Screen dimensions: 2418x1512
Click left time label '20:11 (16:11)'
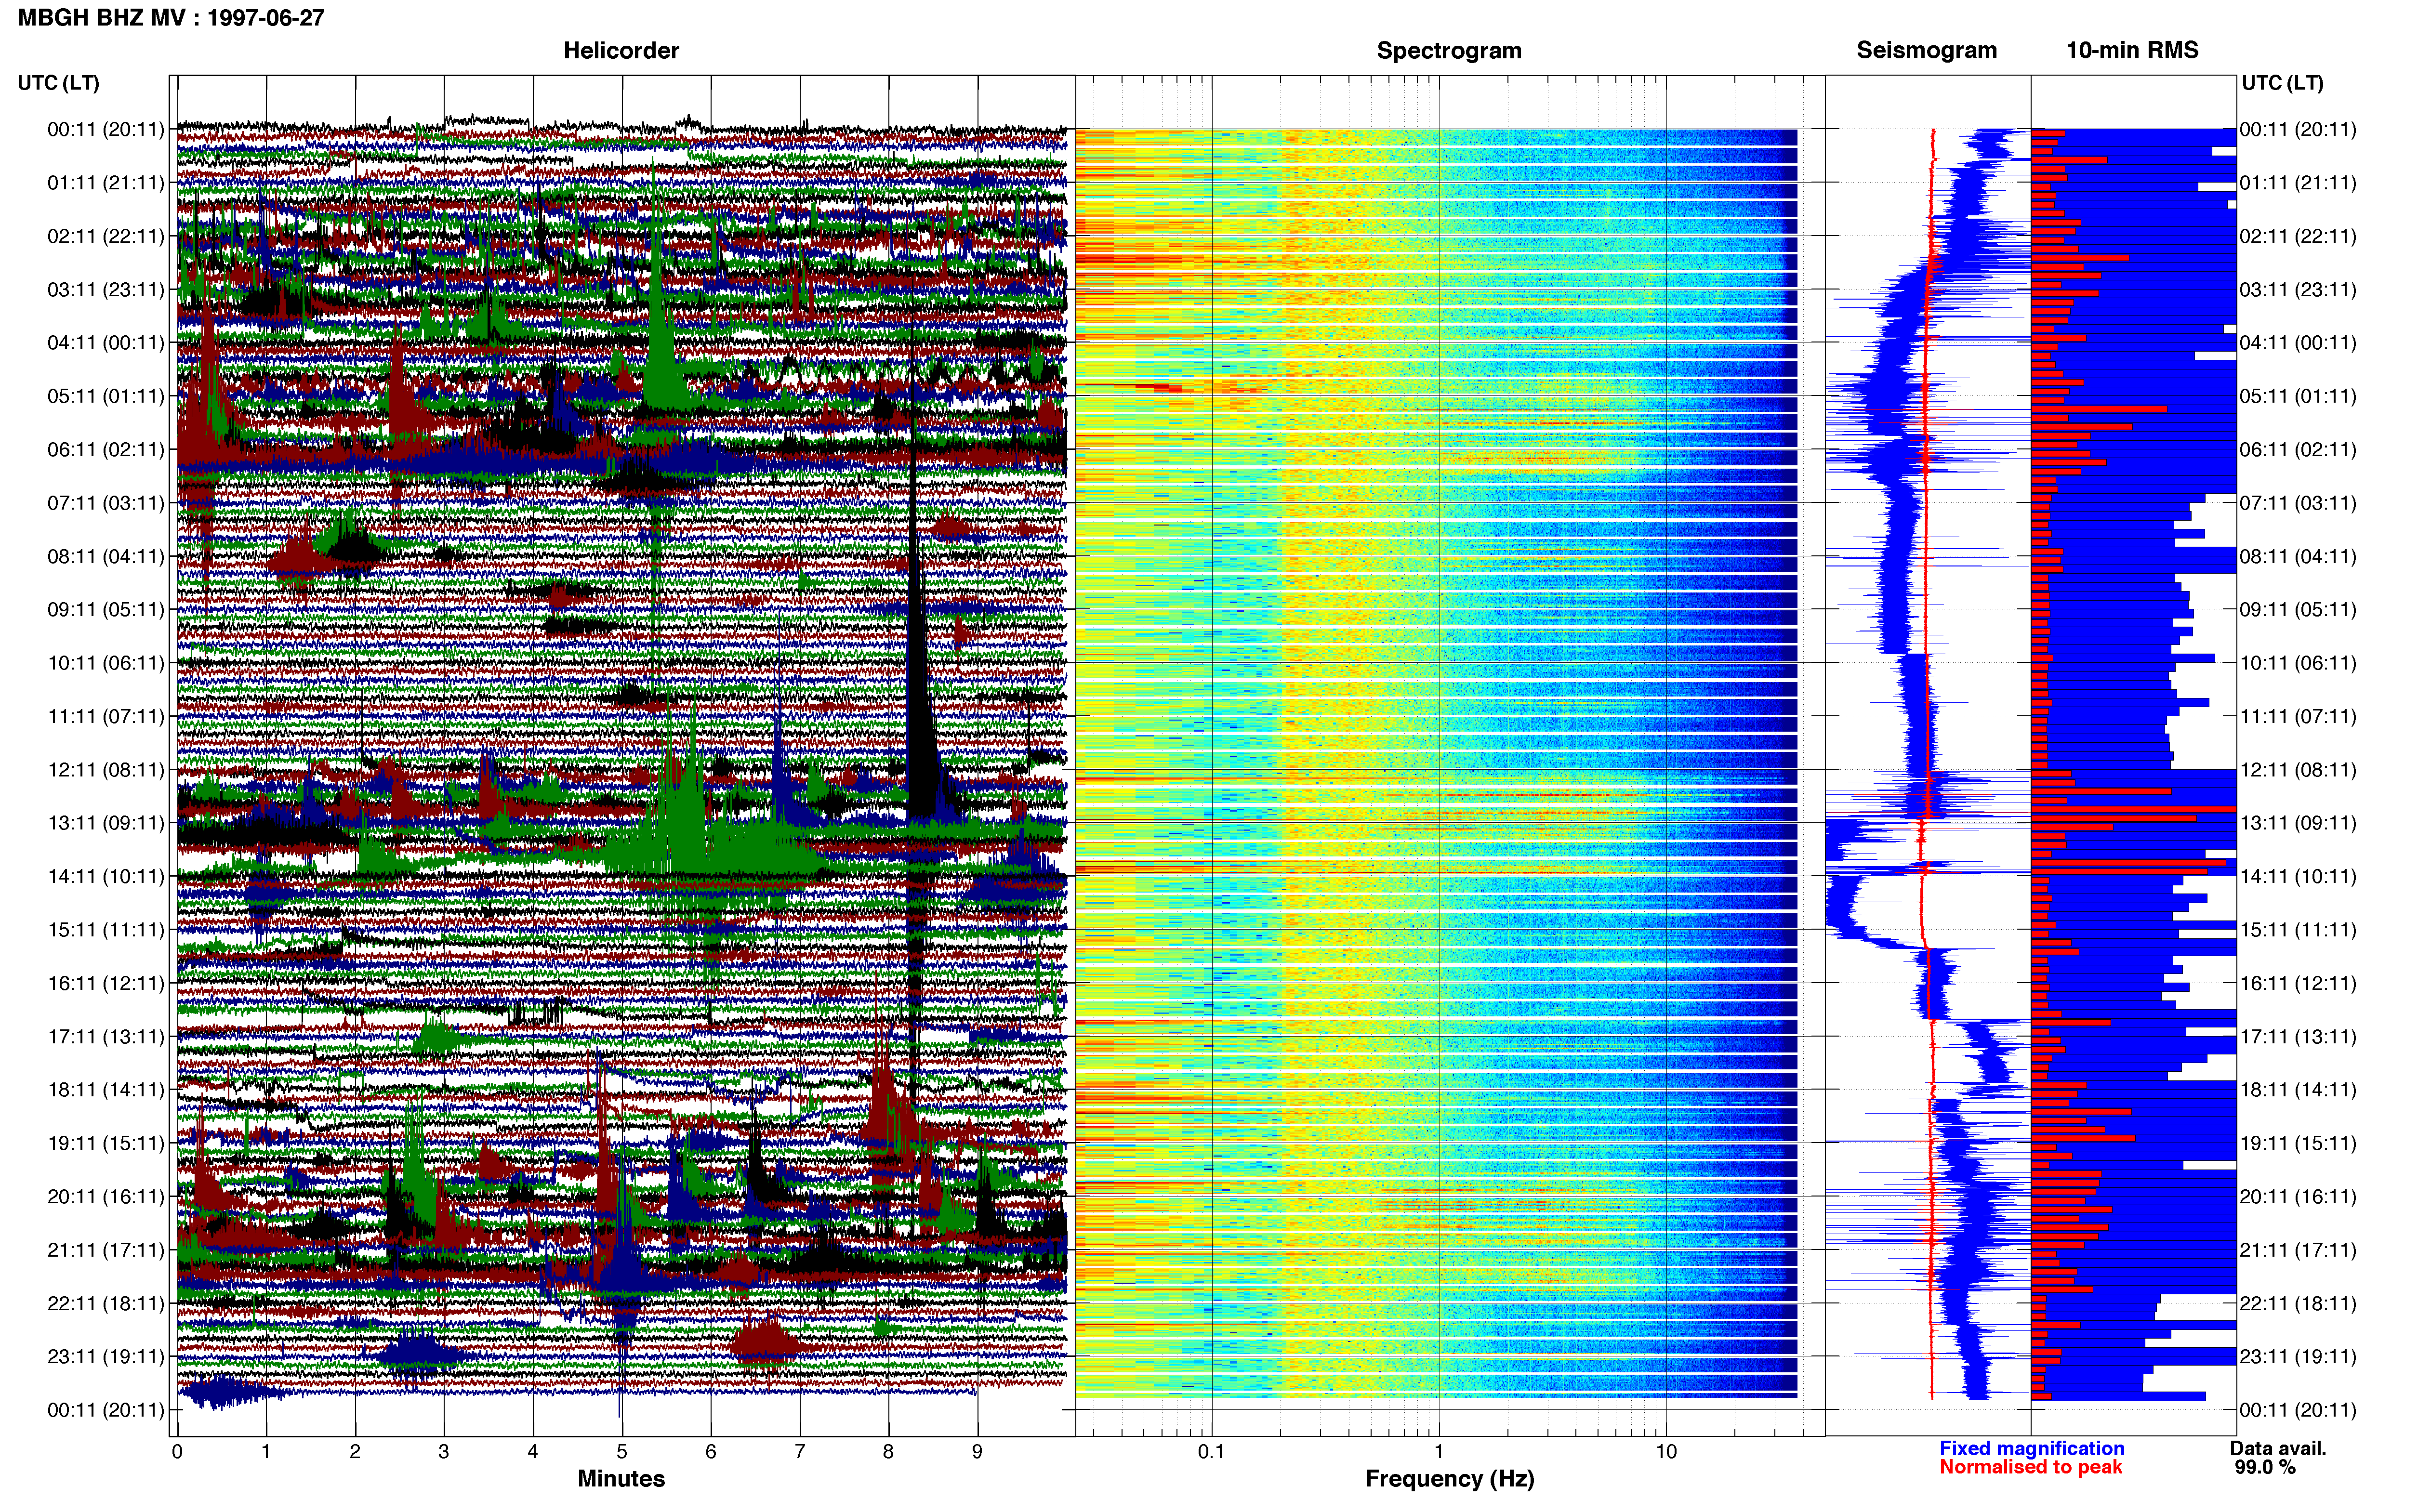(x=105, y=1196)
